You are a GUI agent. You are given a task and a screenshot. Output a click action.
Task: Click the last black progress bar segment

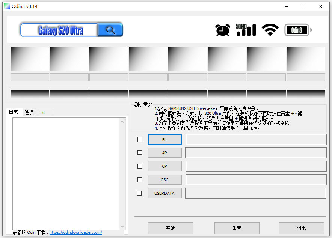306,93
